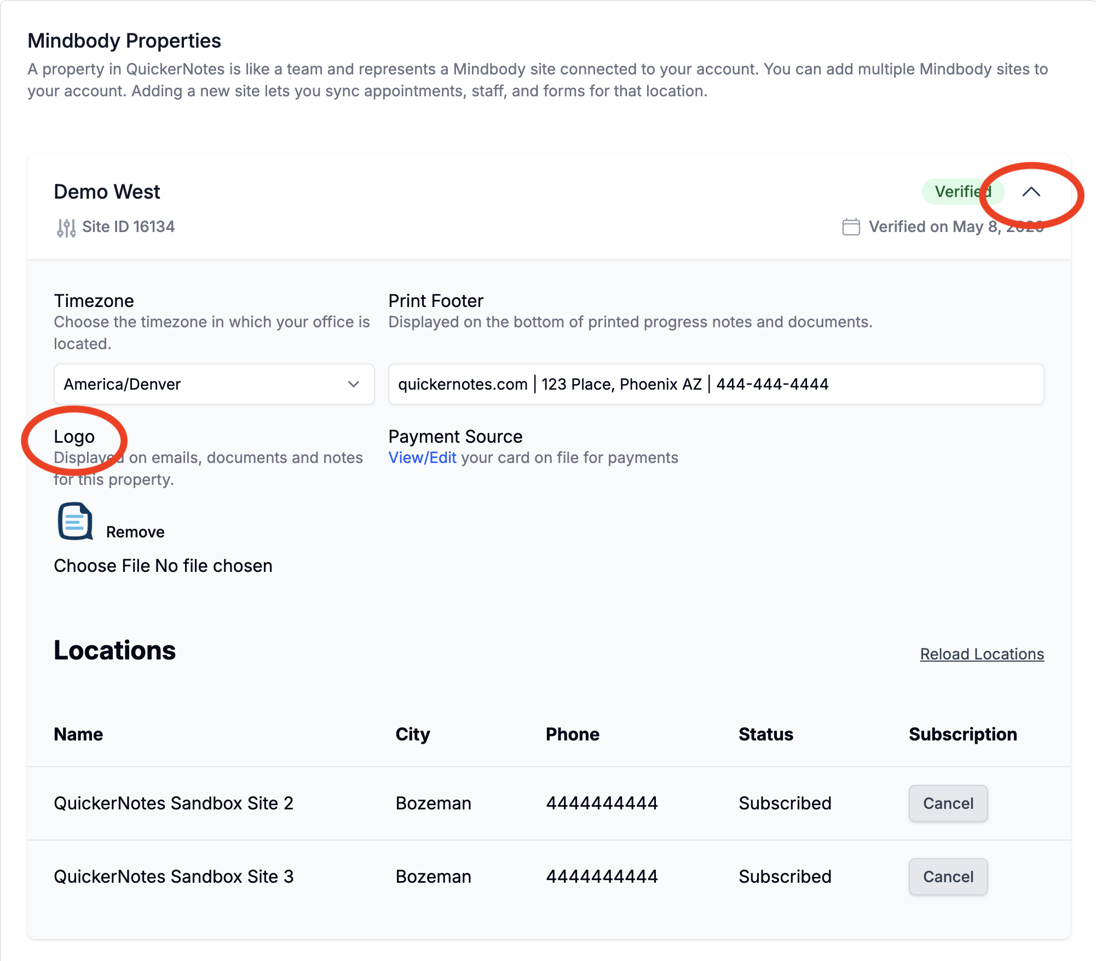Click the Site ID sliders icon
This screenshot has width=1096, height=961.
pos(66,228)
